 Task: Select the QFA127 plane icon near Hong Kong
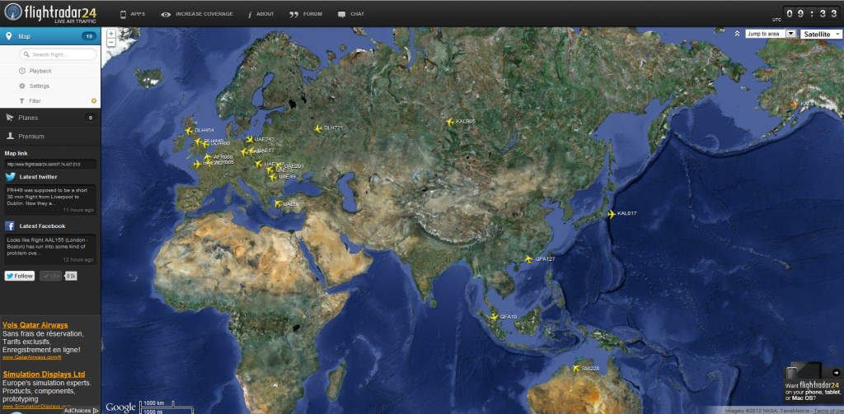(x=529, y=258)
